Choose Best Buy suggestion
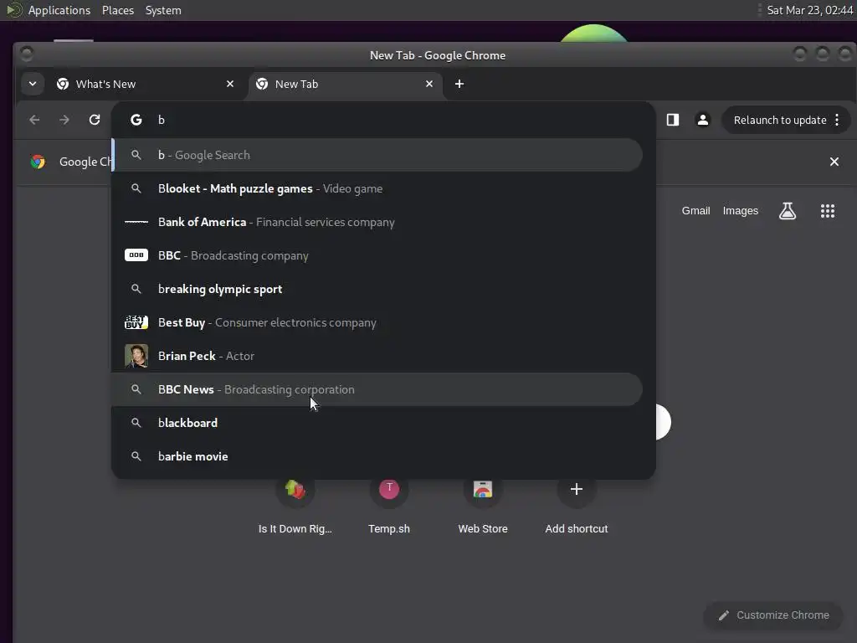Screen dimensions: 857x643 (377, 322)
